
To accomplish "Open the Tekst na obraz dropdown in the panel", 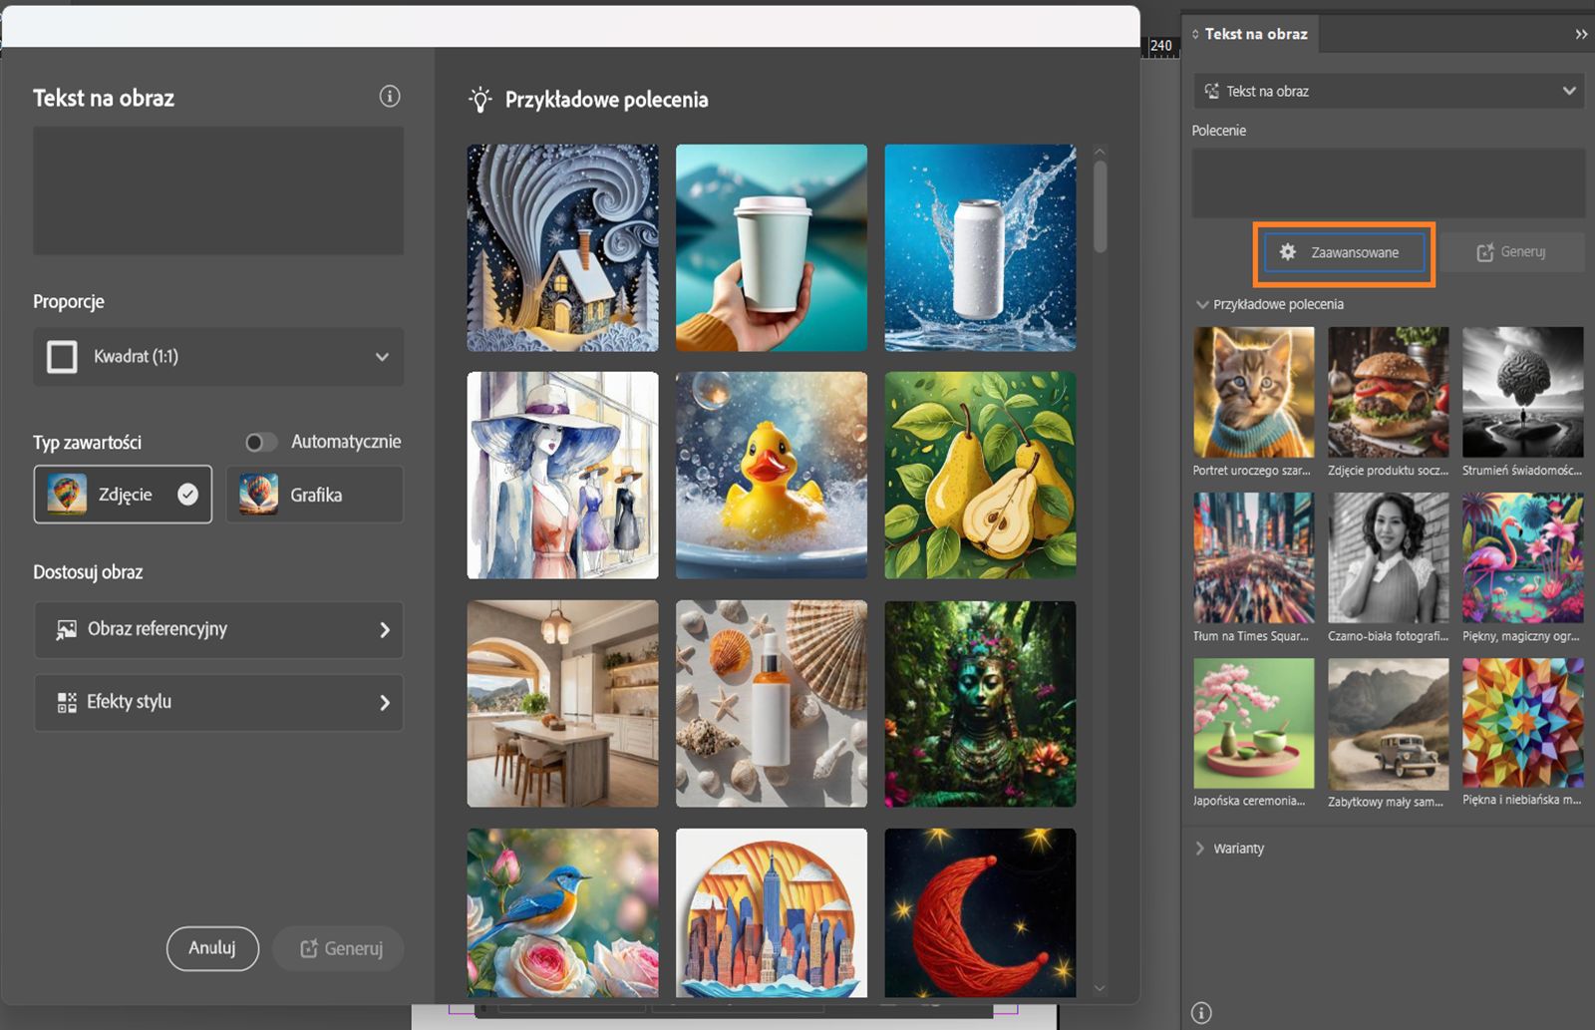I will coord(1389,91).
